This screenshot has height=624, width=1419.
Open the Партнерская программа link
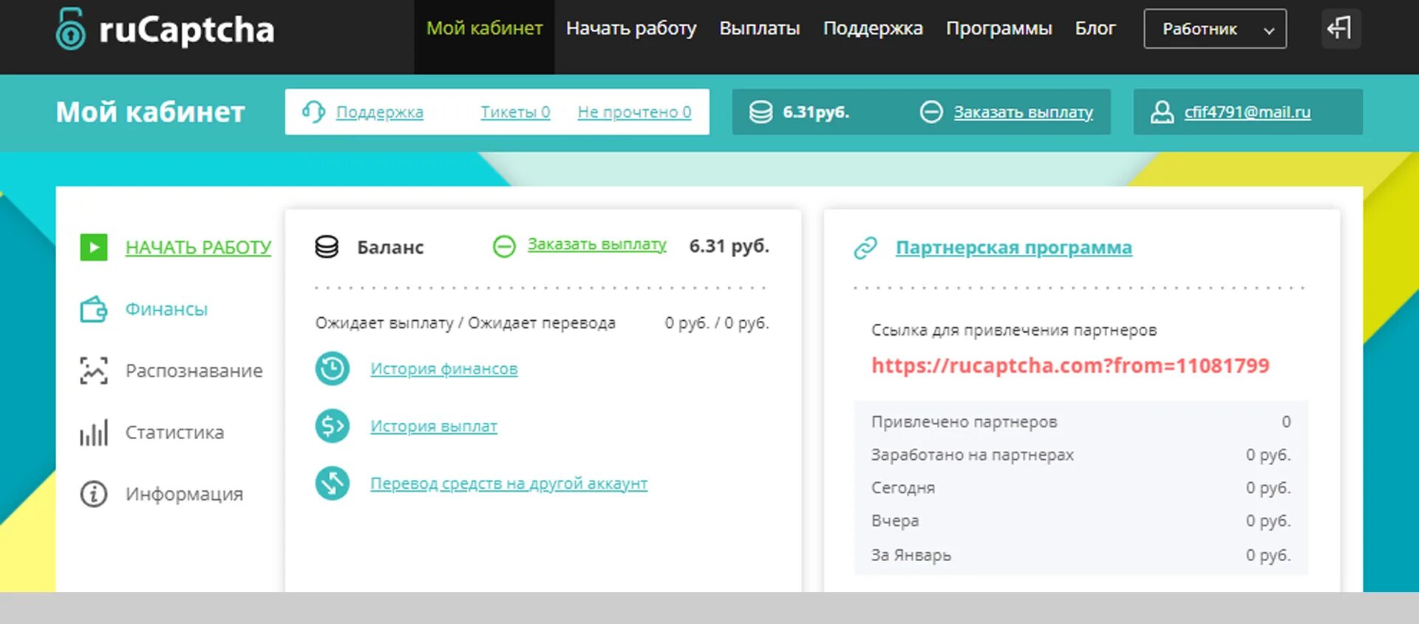point(1013,247)
